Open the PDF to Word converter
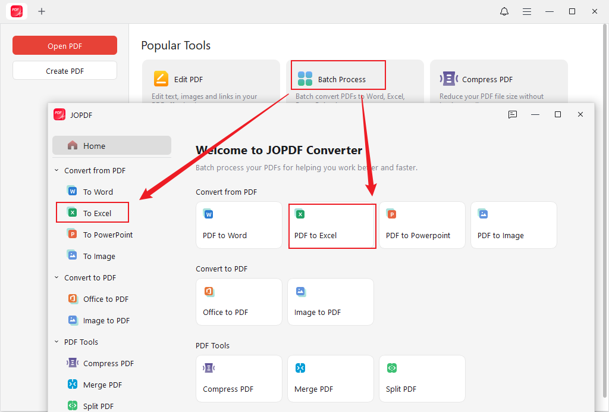 pyautogui.click(x=238, y=225)
